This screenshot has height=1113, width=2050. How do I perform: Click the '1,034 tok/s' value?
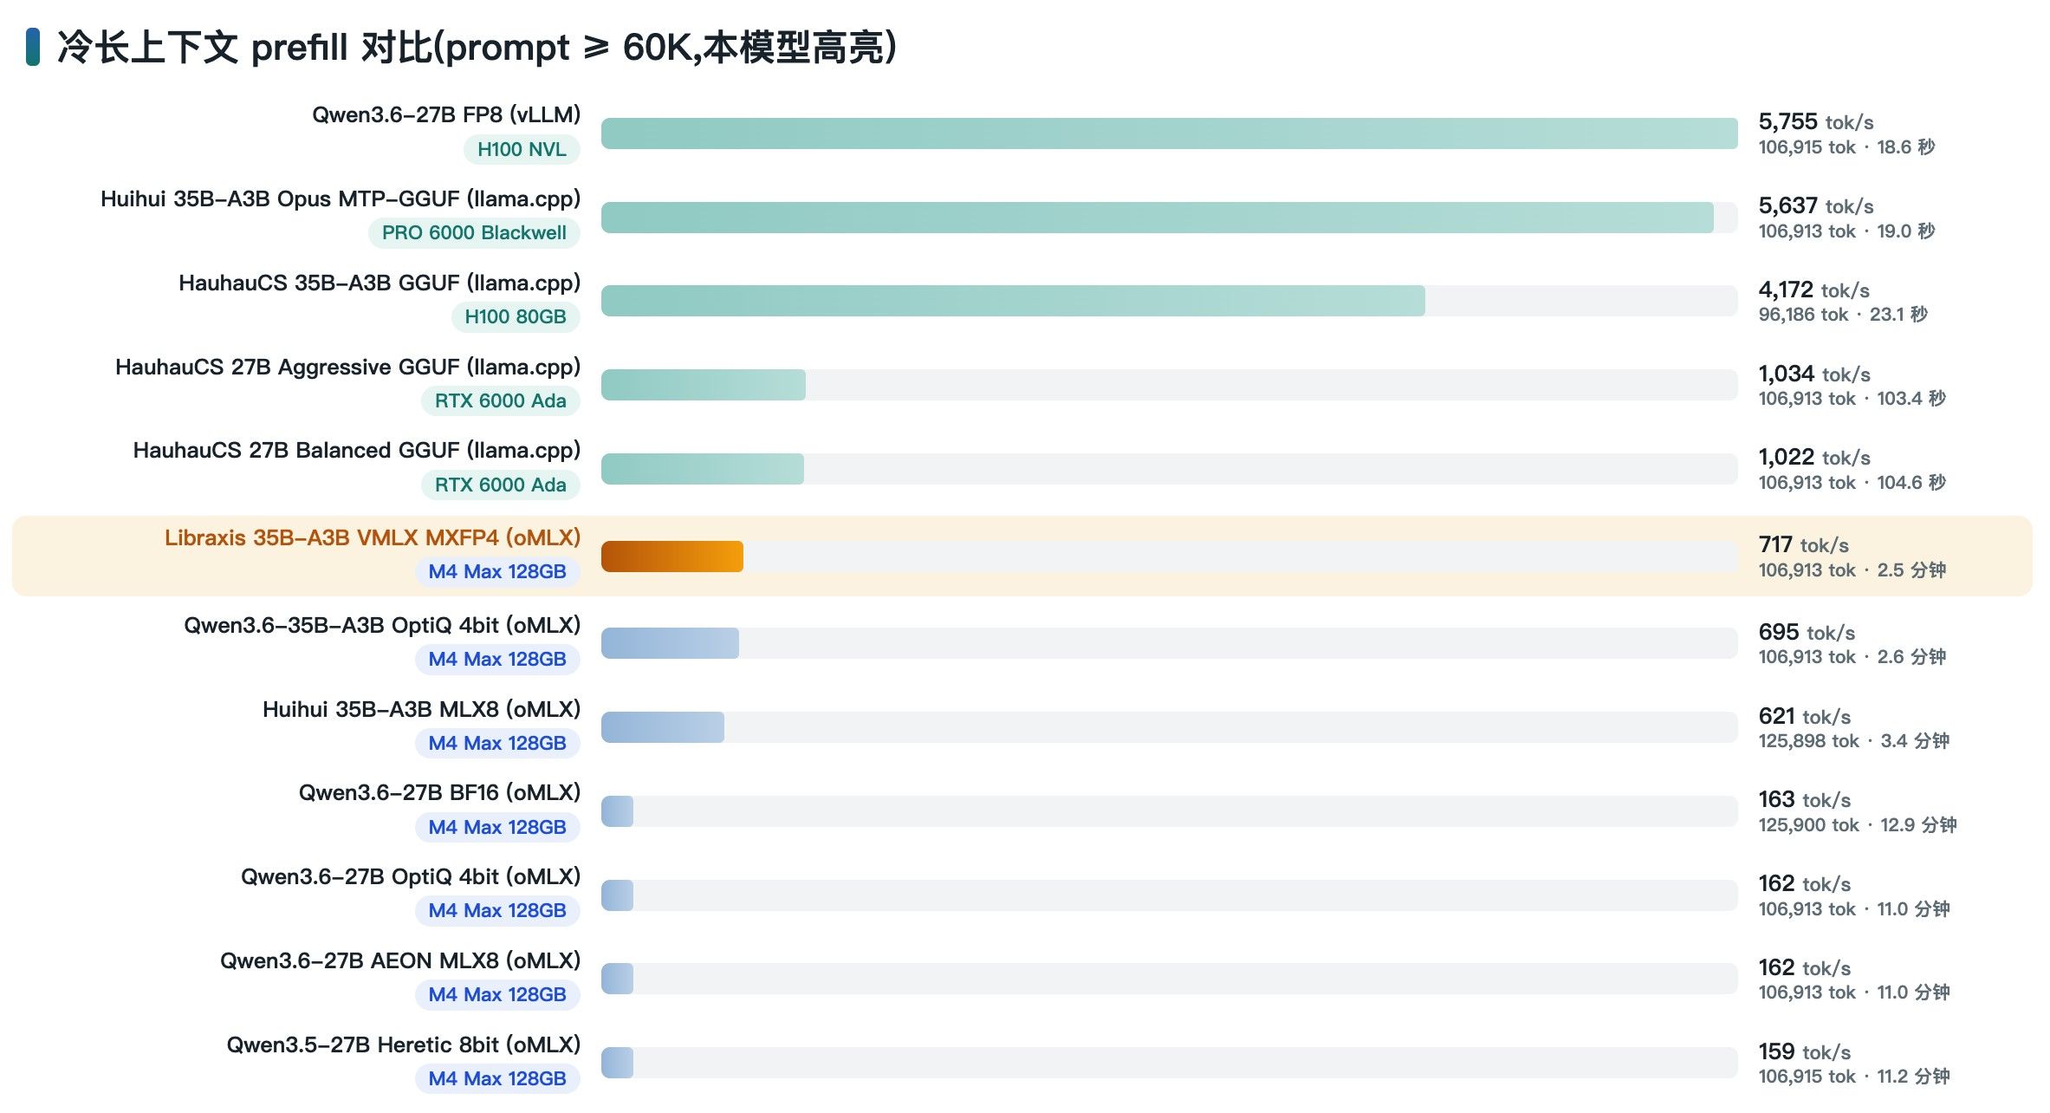pyautogui.click(x=1813, y=374)
